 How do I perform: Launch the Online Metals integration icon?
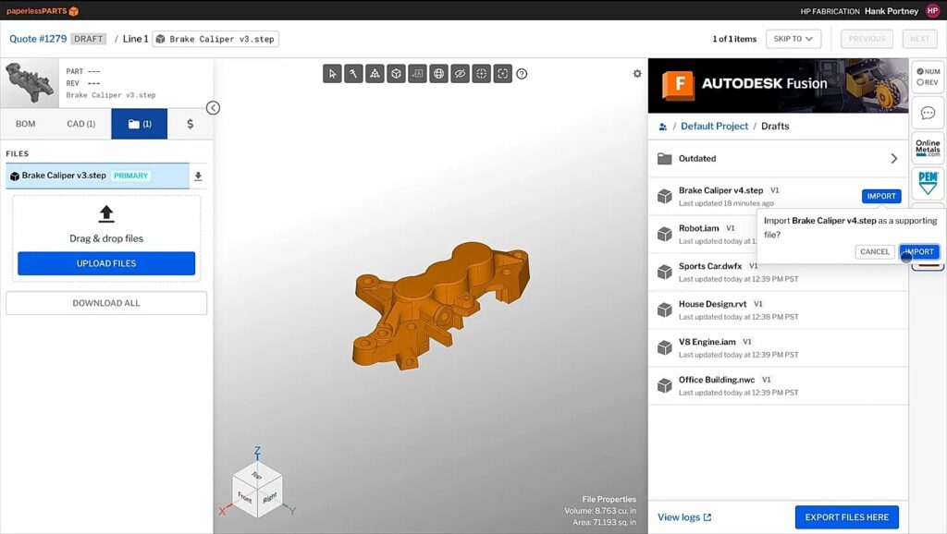pos(927,148)
